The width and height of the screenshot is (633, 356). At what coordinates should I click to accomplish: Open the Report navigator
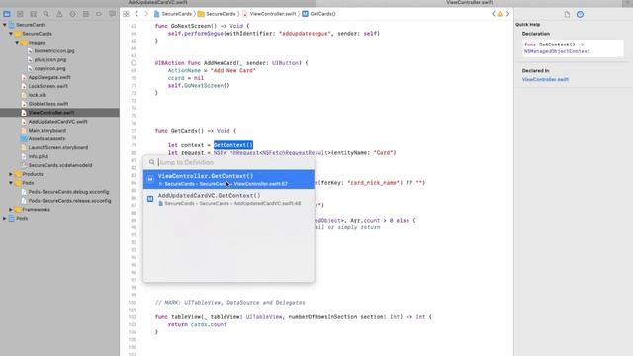tap(112, 14)
